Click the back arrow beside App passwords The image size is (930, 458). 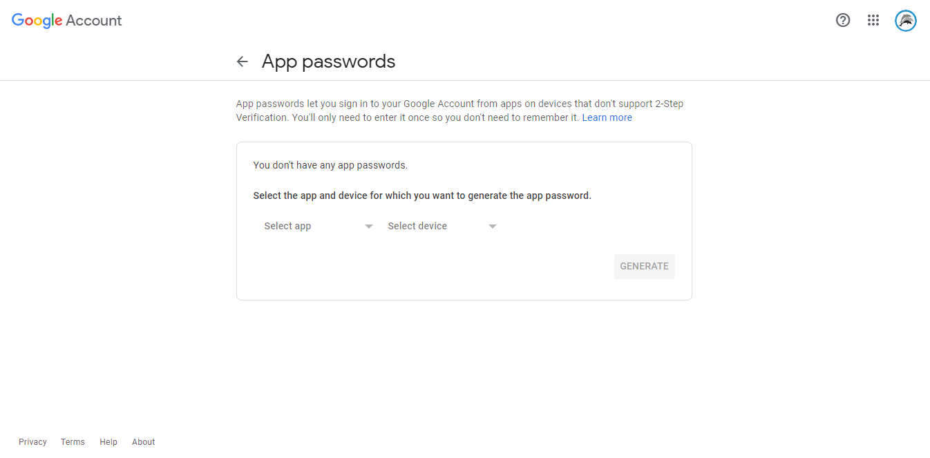[x=242, y=61]
